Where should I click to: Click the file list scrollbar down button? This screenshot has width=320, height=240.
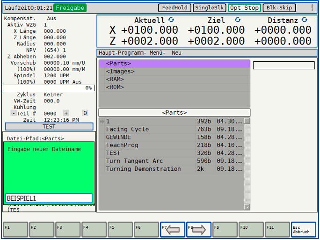[247, 207]
